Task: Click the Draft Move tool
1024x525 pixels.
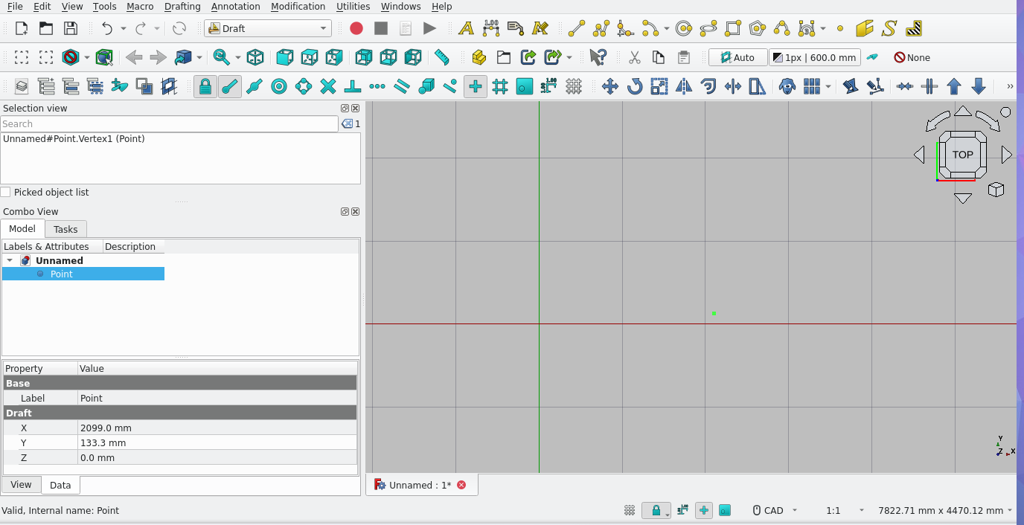Action: point(610,86)
